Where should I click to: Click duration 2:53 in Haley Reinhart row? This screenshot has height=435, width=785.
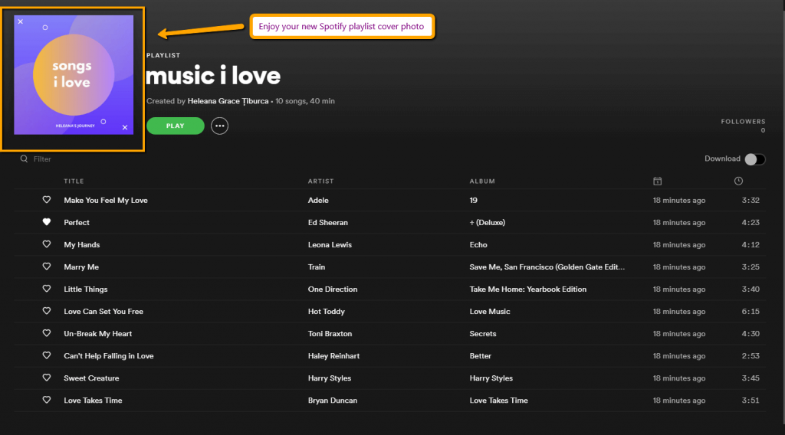[751, 356]
